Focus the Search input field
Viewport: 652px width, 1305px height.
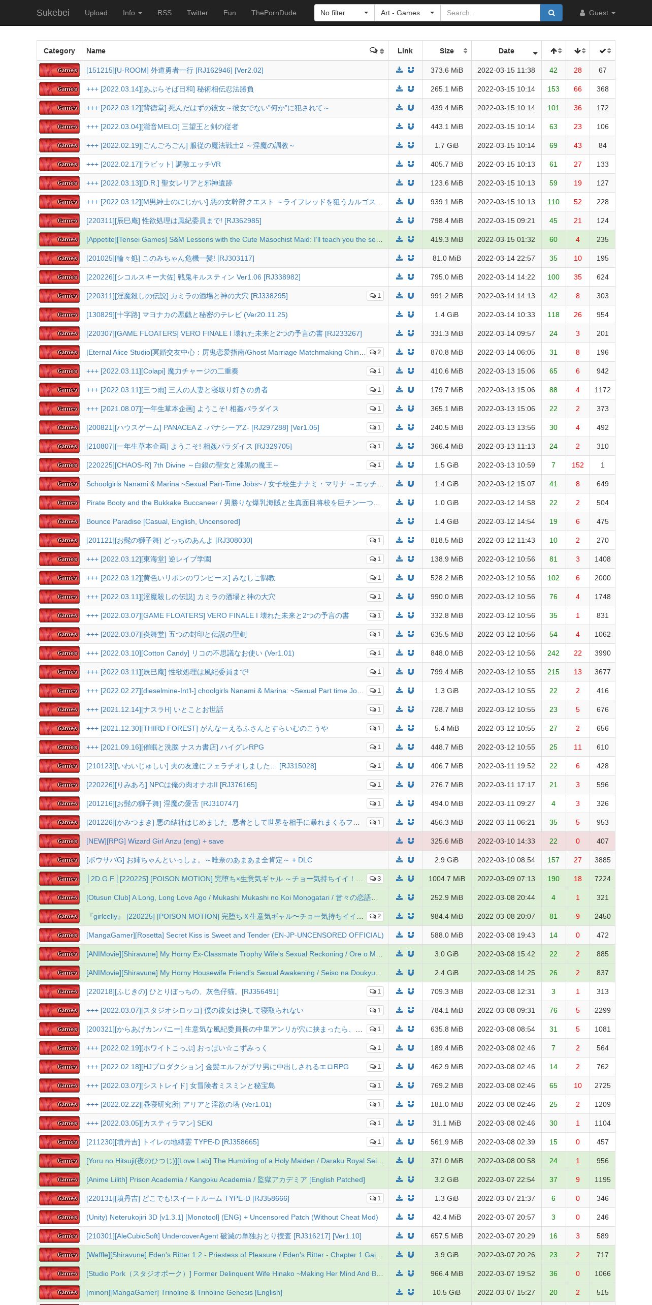click(x=490, y=13)
